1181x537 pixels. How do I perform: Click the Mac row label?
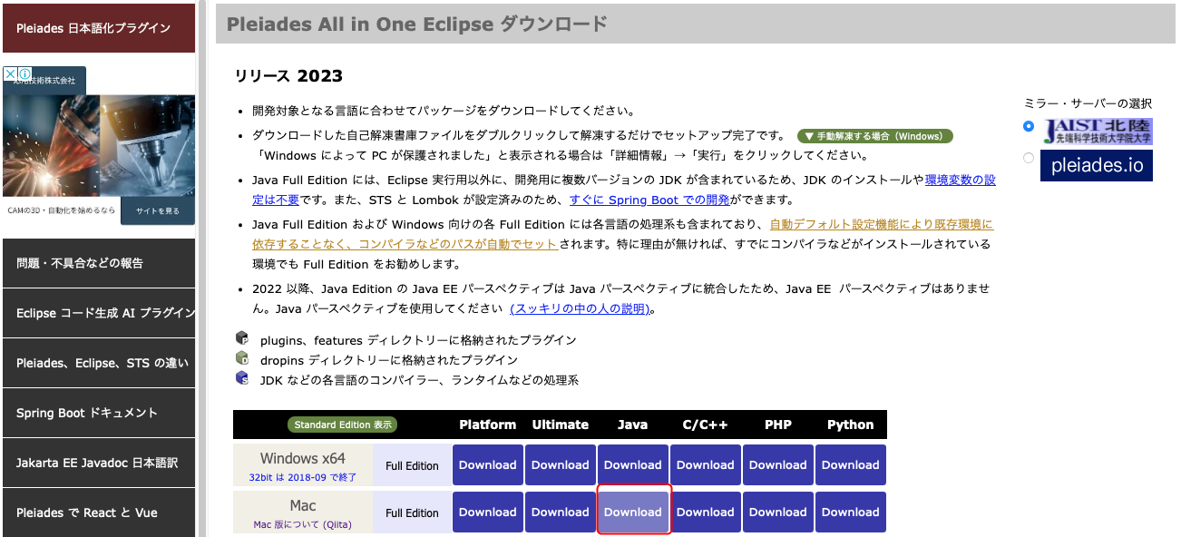[303, 505]
